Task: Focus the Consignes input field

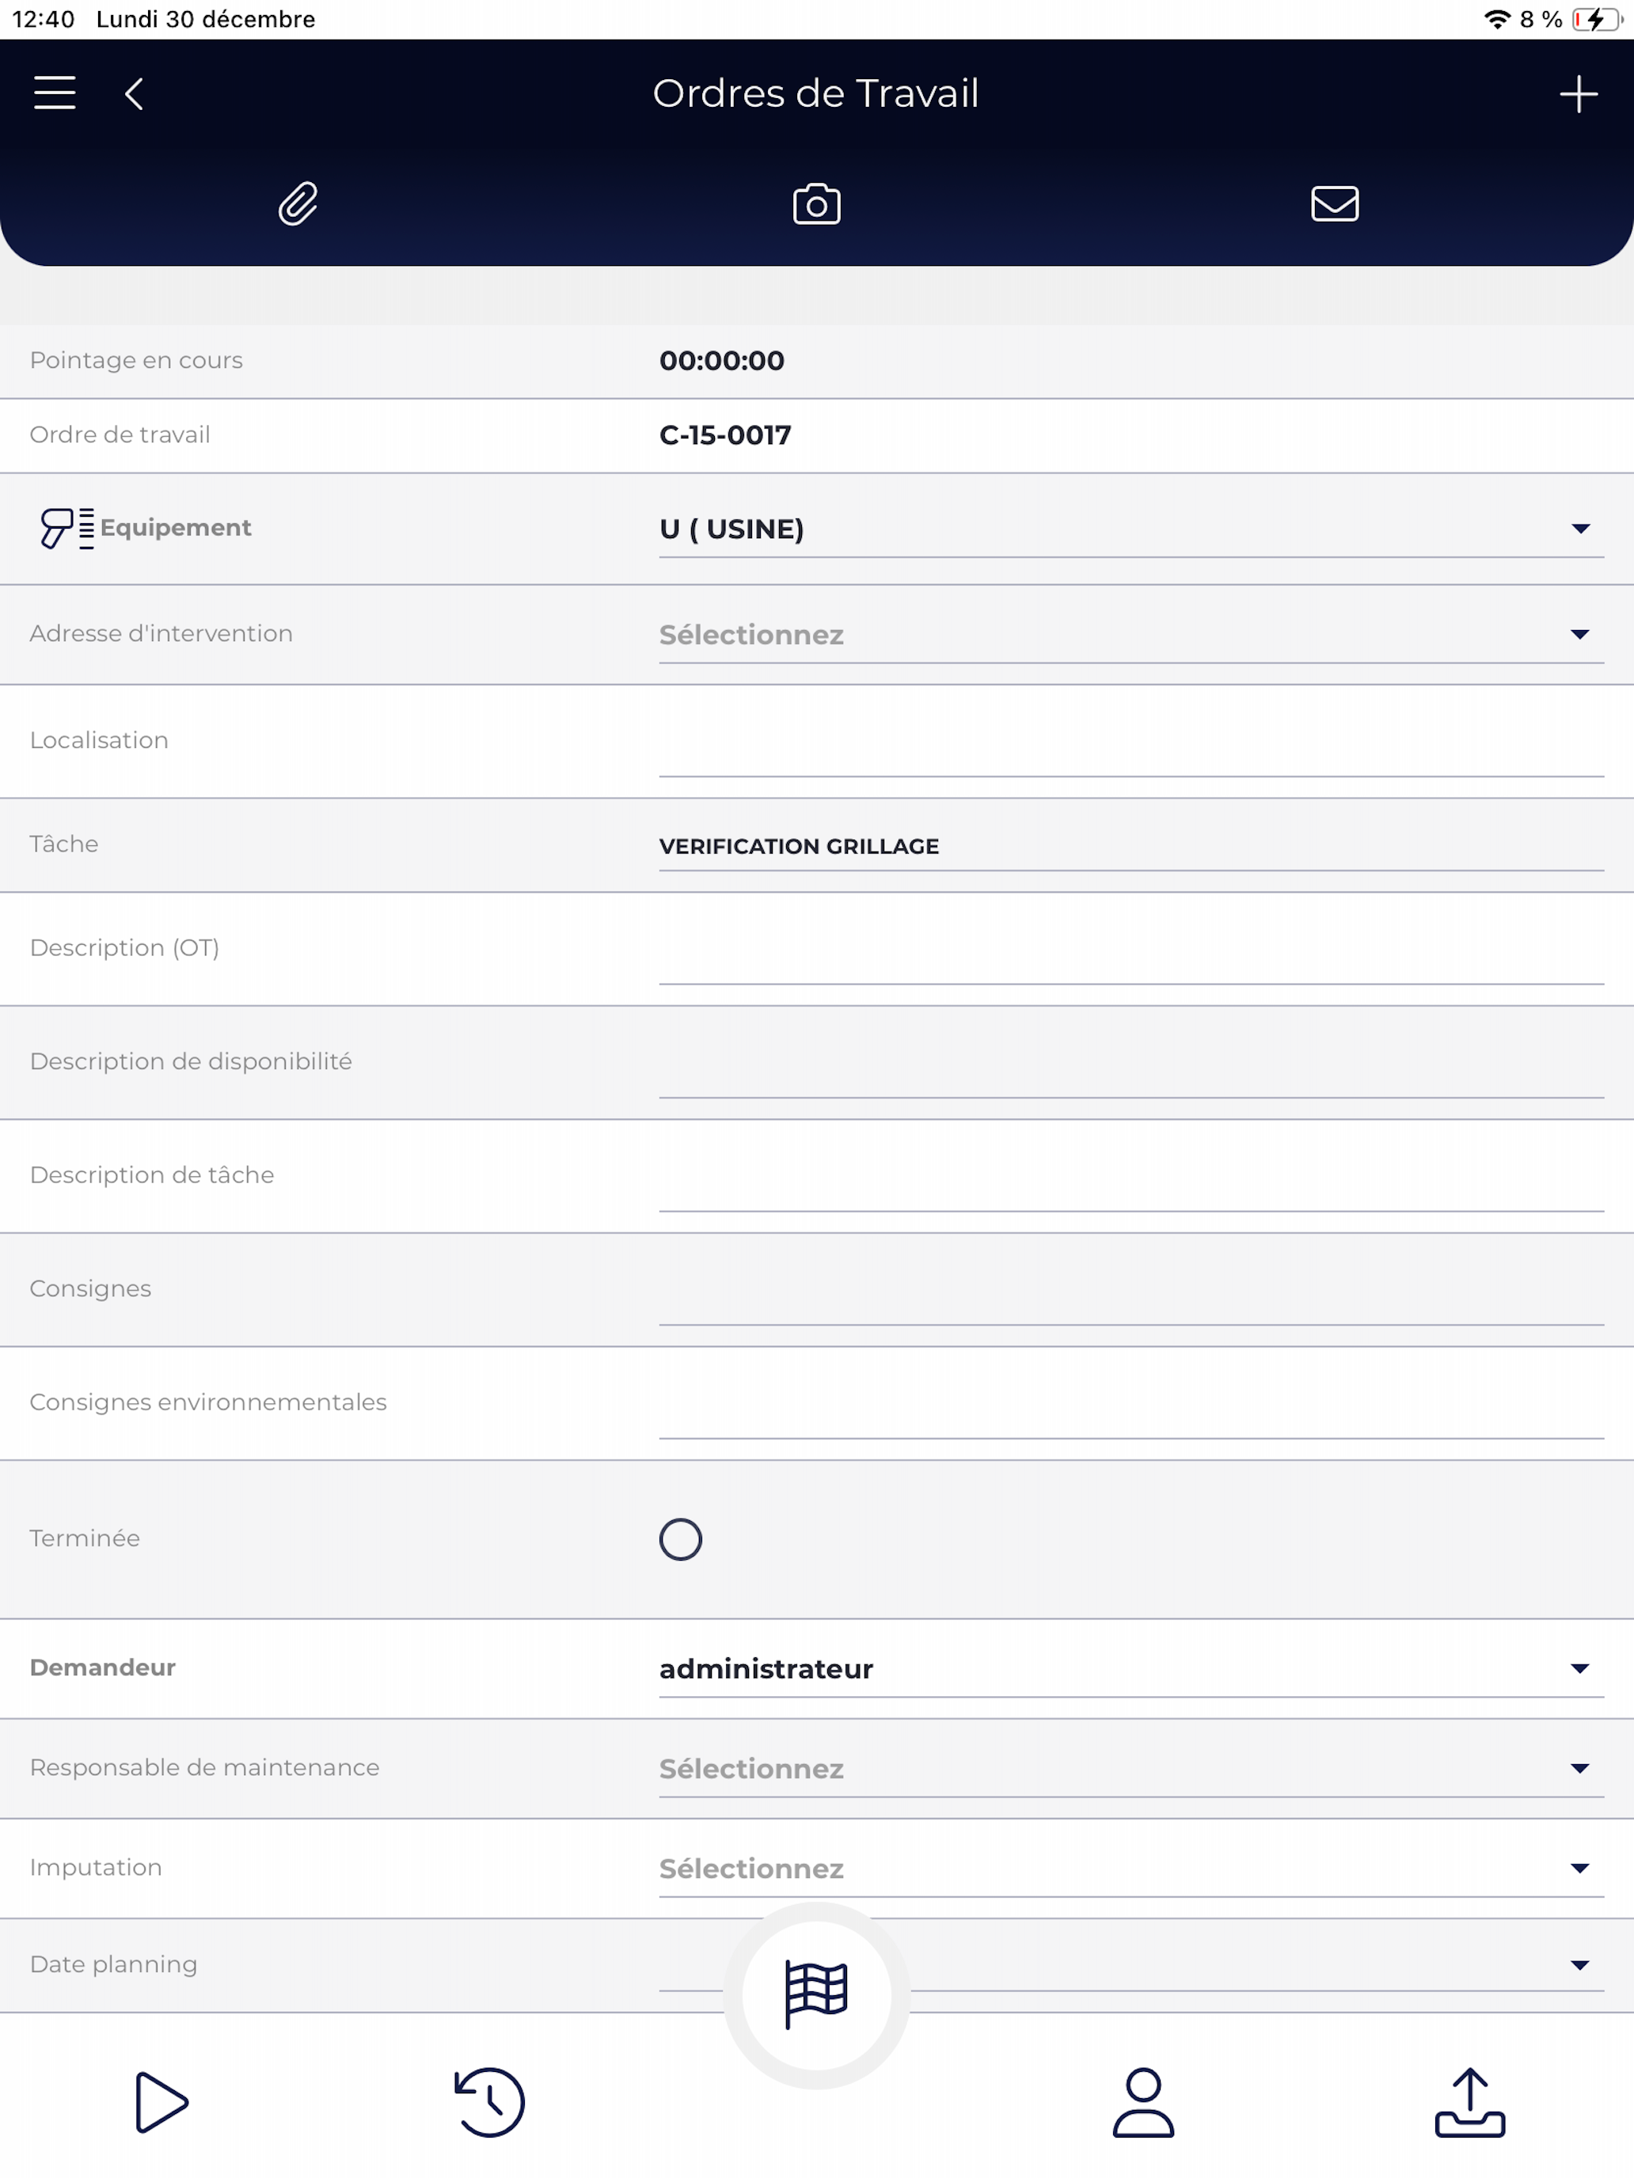Action: 1130,1291
